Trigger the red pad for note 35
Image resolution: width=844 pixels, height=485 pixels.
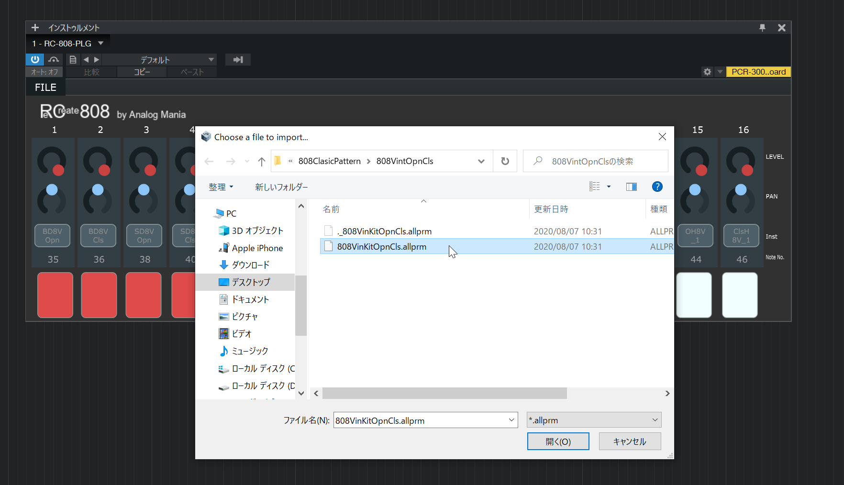[55, 295]
